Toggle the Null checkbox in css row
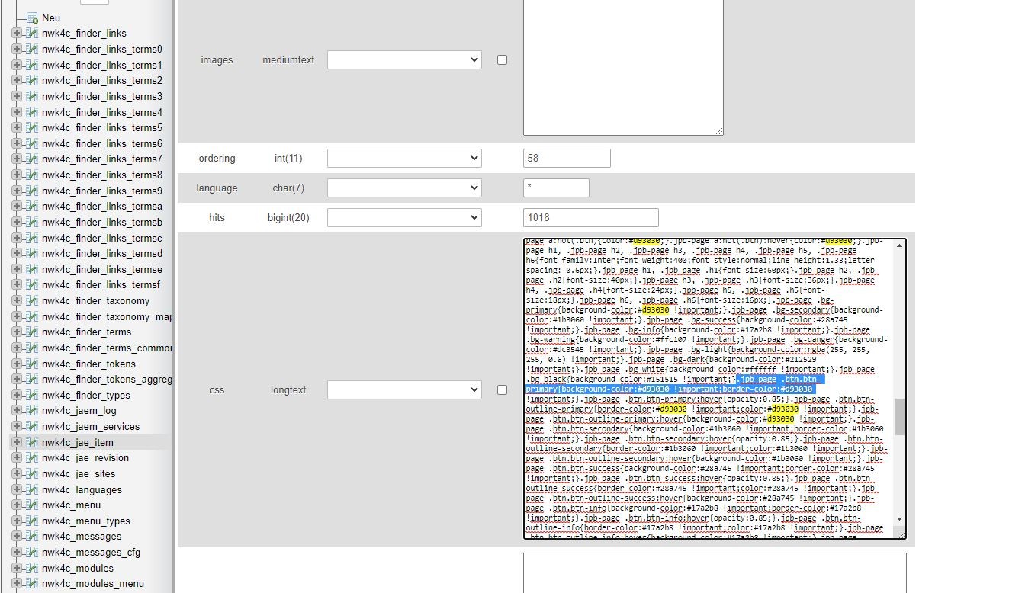Image resolution: width=1009 pixels, height=593 pixels. (x=502, y=389)
